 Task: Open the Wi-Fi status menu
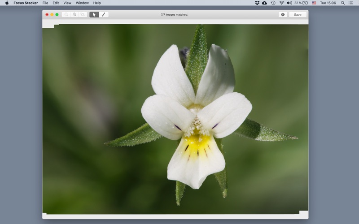[281, 3]
